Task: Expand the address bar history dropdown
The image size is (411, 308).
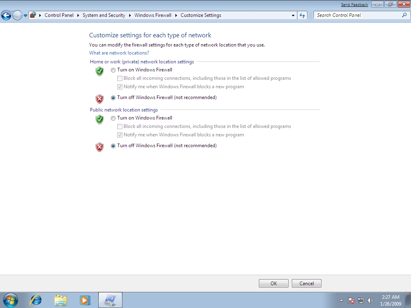Action: 293,16
